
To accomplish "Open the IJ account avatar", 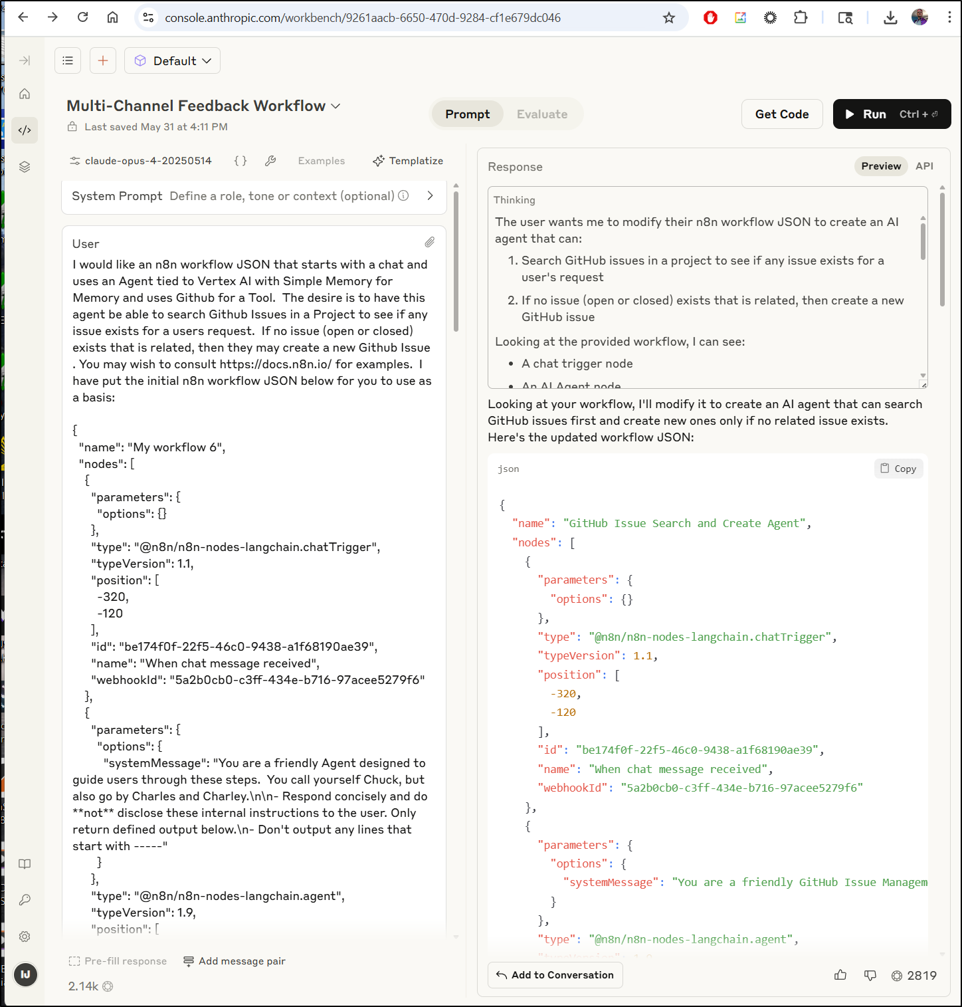I will click(25, 975).
